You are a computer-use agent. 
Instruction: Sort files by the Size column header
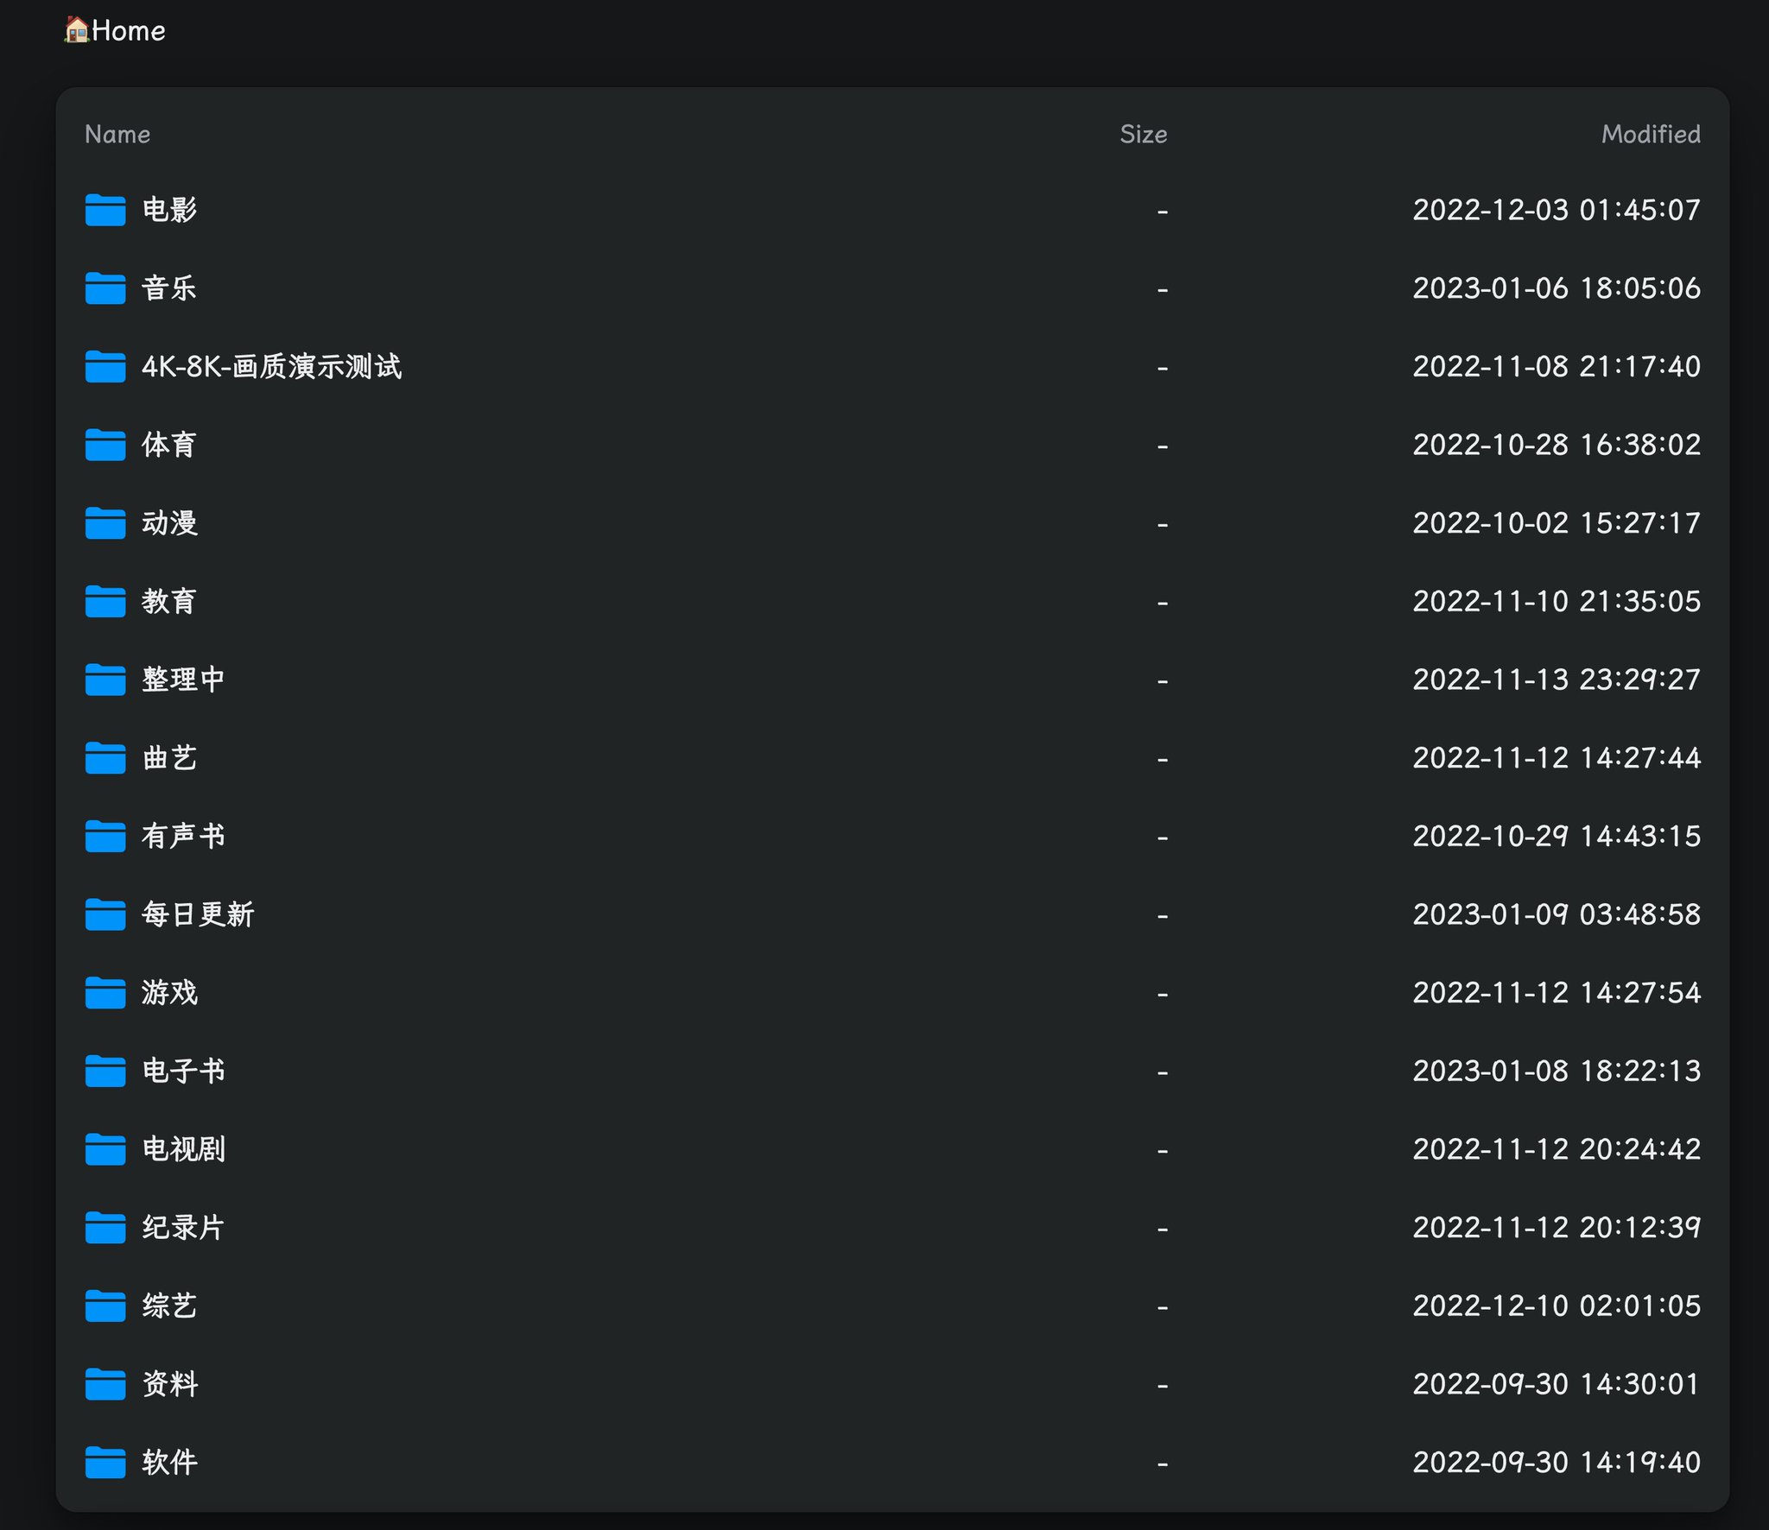pyautogui.click(x=1144, y=134)
